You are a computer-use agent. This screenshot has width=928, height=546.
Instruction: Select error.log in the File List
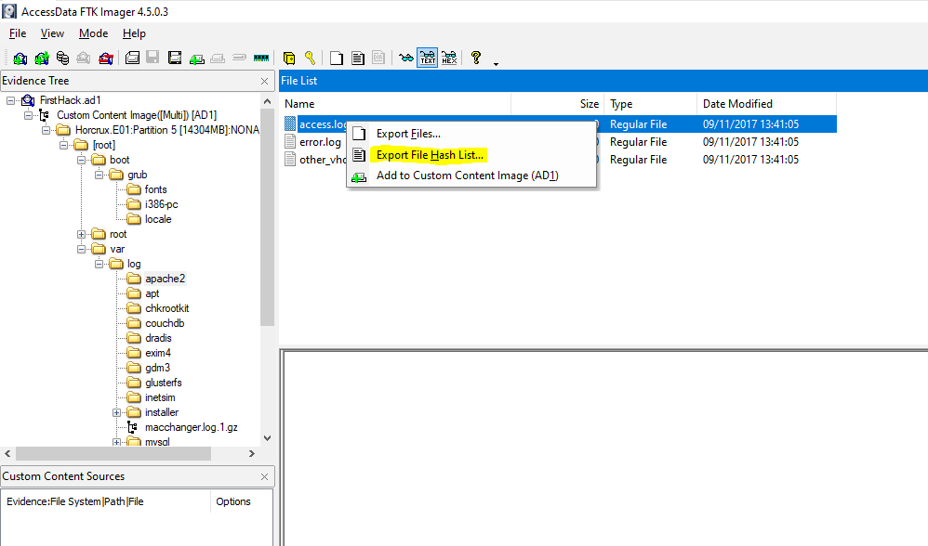click(x=320, y=142)
